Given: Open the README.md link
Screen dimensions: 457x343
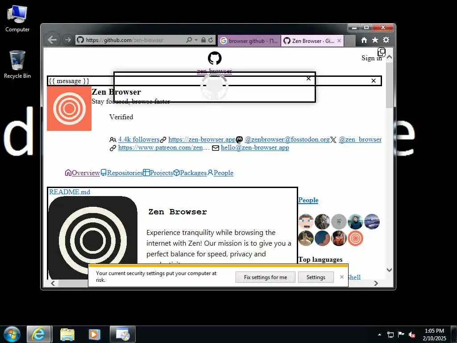Looking at the screenshot, I should tap(69, 192).
